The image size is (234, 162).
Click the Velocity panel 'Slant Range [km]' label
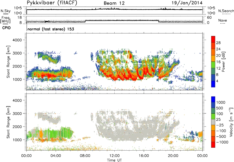click(x=8, y=122)
